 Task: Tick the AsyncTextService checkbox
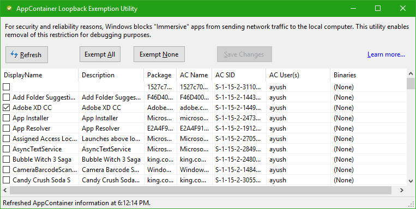[x=7, y=149]
